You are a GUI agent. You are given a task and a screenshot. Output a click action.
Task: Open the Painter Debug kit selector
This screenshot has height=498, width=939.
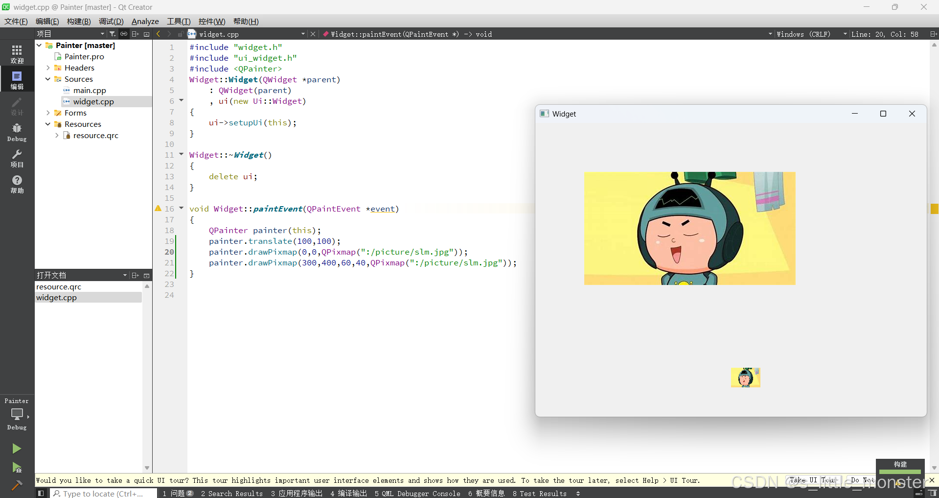[x=17, y=414]
